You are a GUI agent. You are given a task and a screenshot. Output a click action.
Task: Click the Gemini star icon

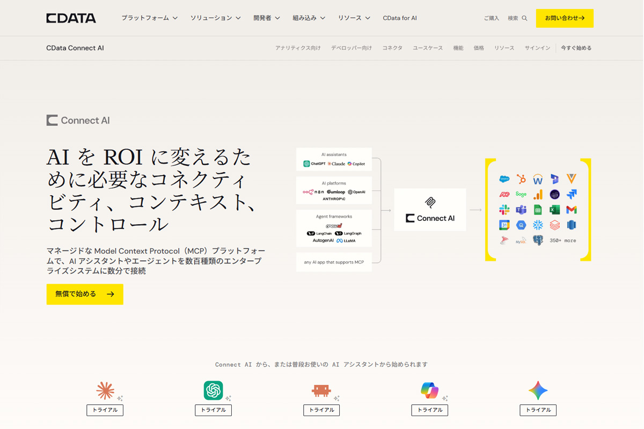(x=538, y=390)
